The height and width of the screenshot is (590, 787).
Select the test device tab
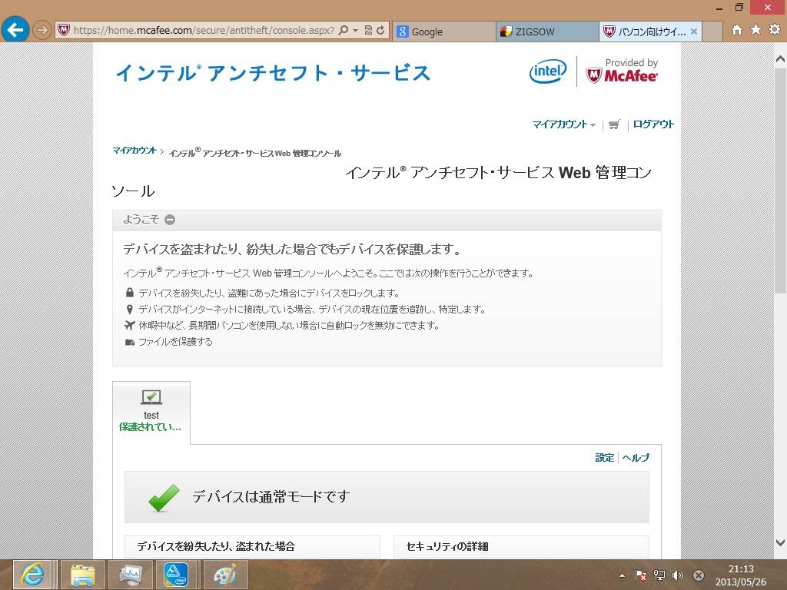click(151, 413)
